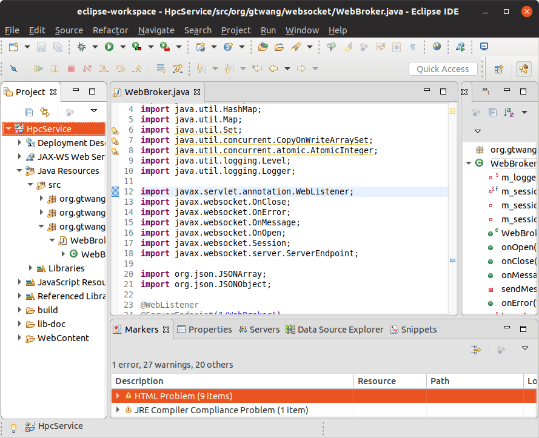Collapse the Java Resources node
The width and height of the screenshot is (539, 438).
click(x=19, y=170)
